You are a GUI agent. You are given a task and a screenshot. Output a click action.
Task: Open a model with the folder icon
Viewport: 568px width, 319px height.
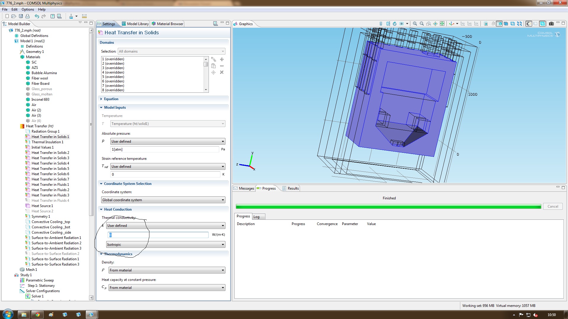pos(14,16)
